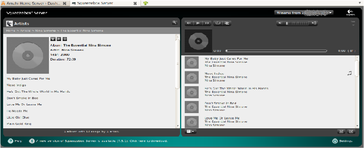
Task: Open playlist view options dropdown
Action: [x=191, y=131]
